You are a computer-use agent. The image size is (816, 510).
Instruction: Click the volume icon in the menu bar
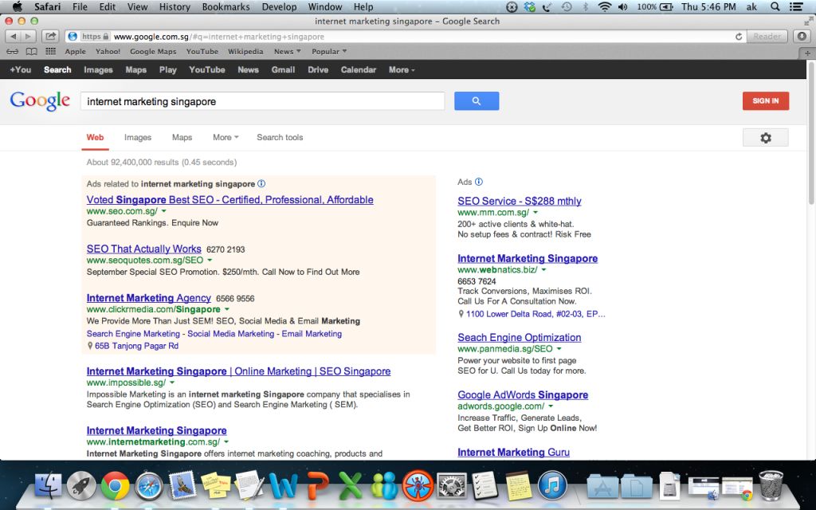tap(622, 6)
